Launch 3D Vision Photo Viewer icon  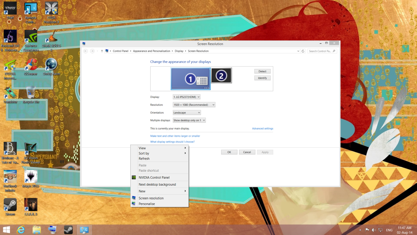tap(31, 153)
